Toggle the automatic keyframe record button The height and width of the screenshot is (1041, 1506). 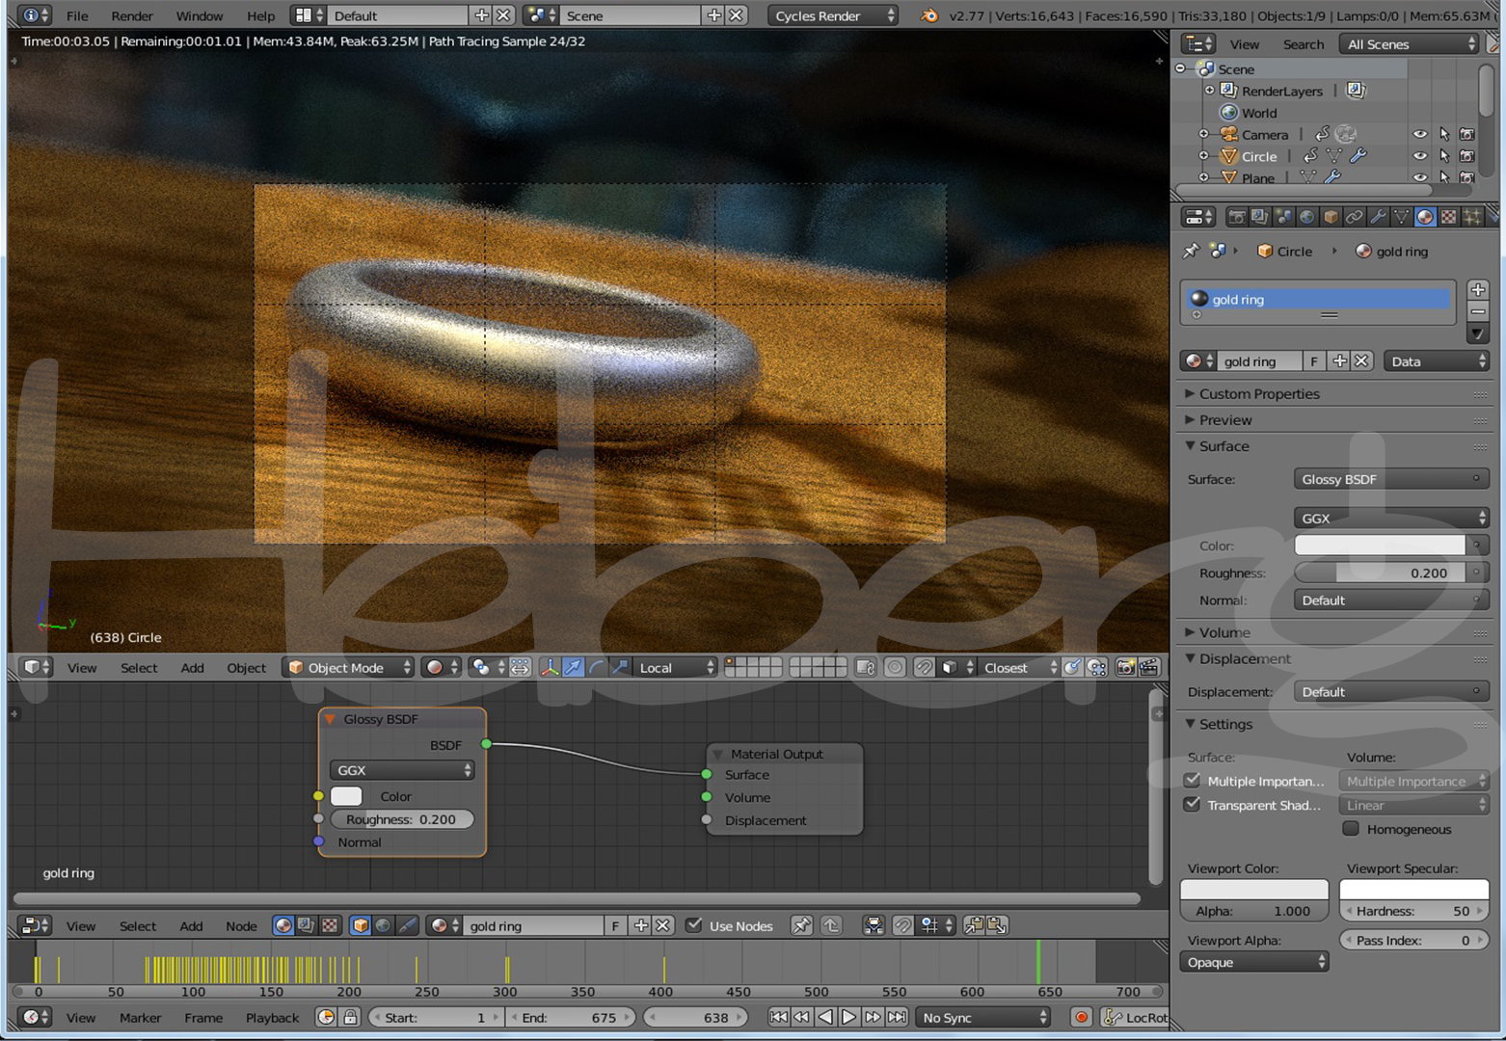pos(1082,1017)
